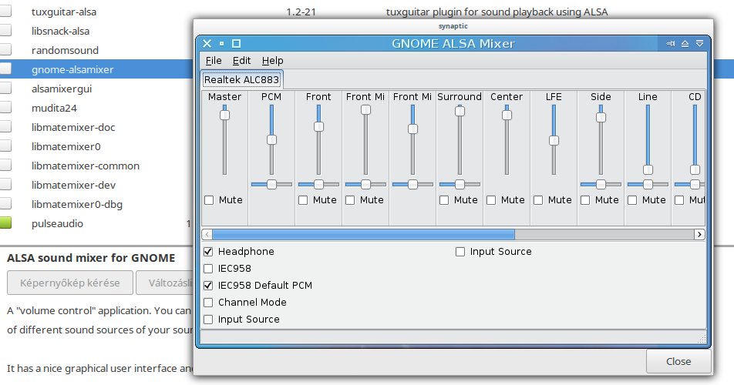Tick the Mute box under CD

679,200
